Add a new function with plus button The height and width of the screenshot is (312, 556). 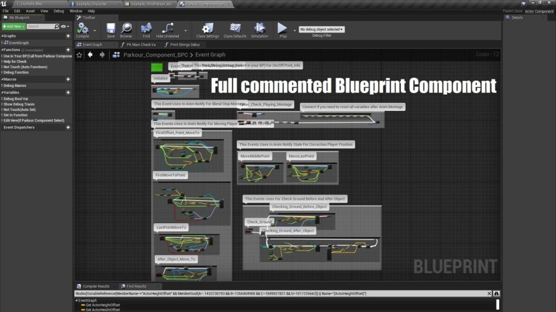tap(68, 50)
